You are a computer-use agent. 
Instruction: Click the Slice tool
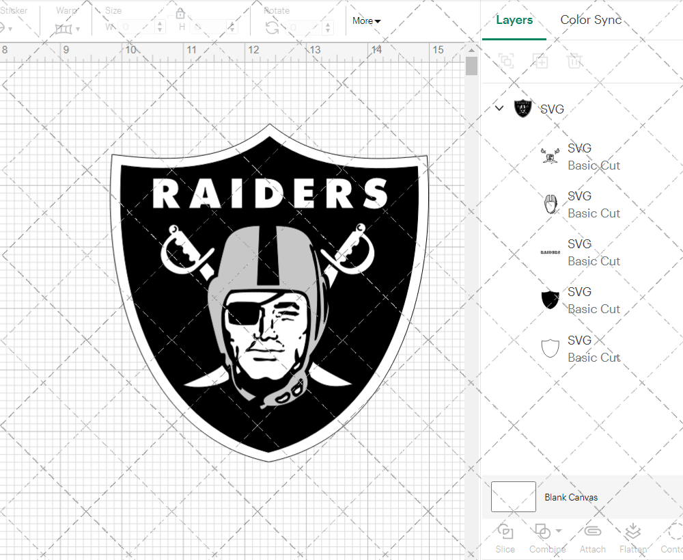pos(505,539)
